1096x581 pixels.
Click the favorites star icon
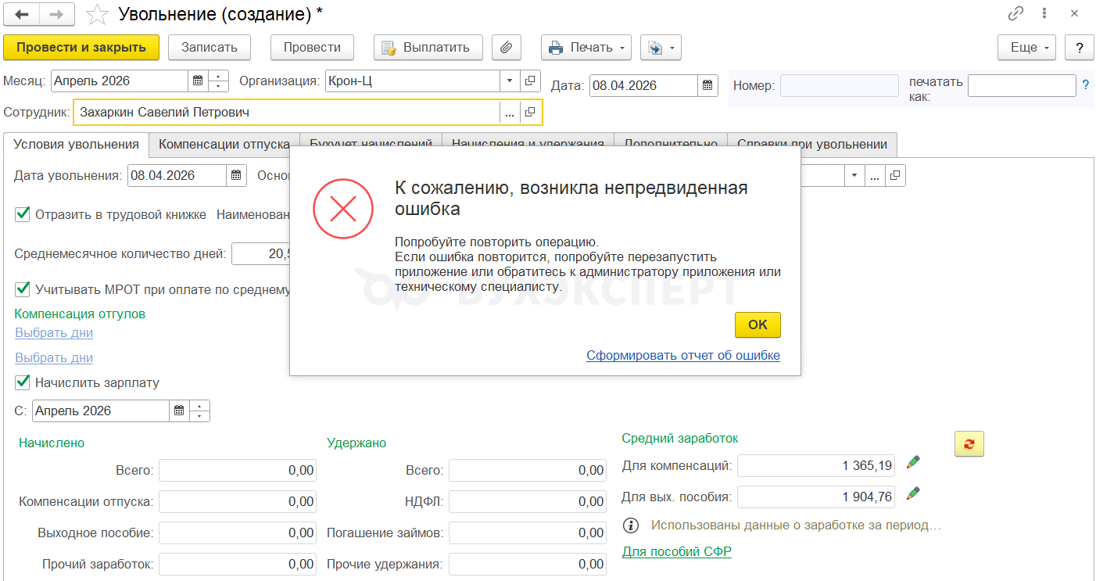click(x=97, y=14)
